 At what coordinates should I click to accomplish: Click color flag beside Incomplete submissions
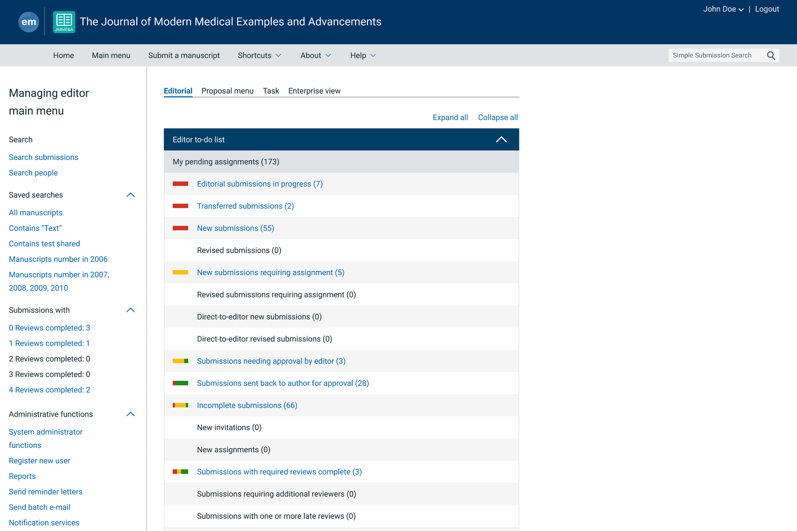coord(180,405)
